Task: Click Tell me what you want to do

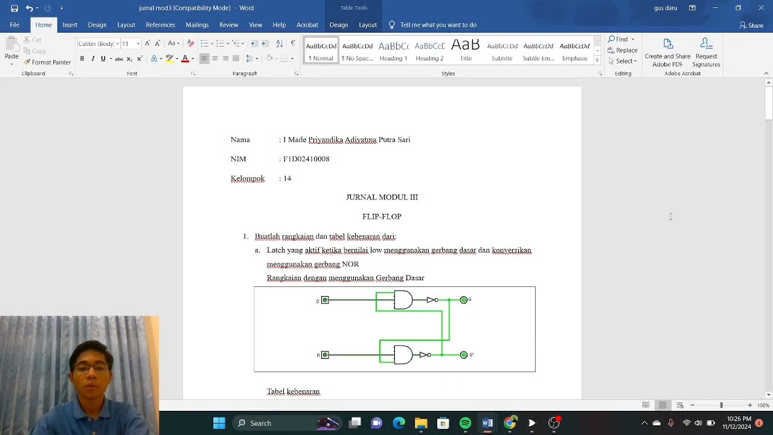Action: pos(433,25)
